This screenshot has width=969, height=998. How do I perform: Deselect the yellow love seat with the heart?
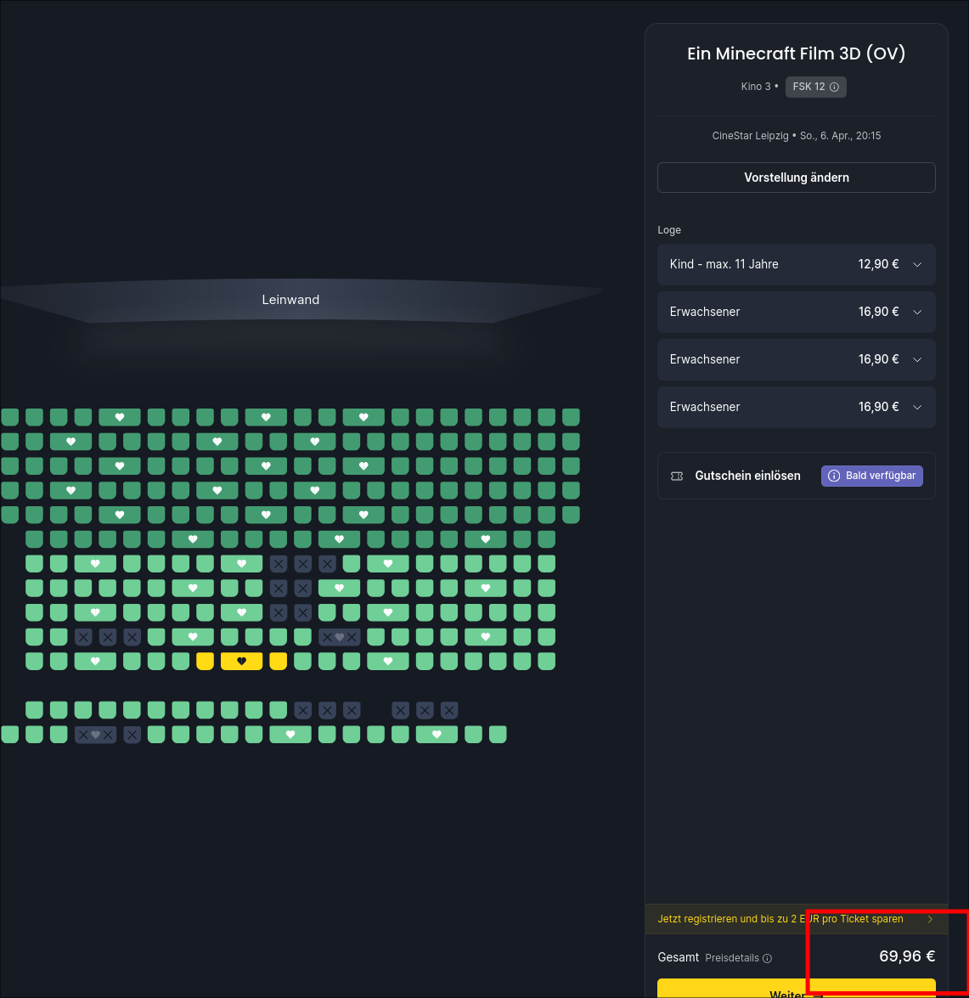[x=241, y=662]
